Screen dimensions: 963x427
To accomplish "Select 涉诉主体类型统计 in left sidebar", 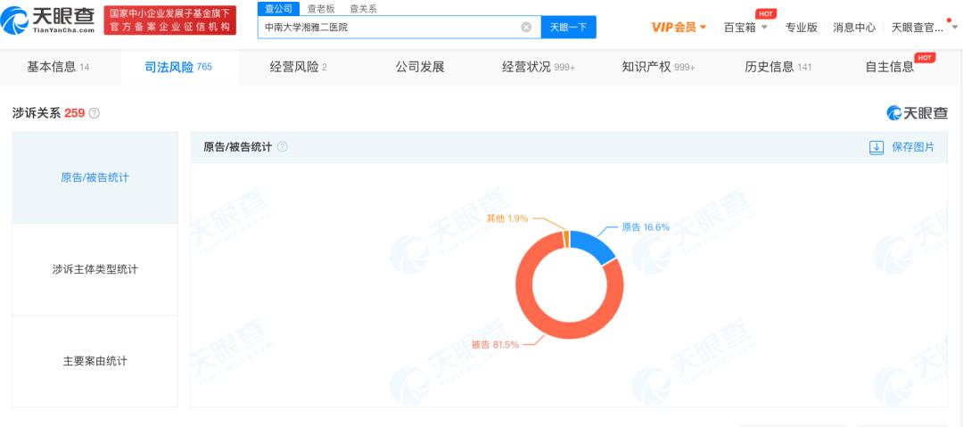I will click(95, 269).
